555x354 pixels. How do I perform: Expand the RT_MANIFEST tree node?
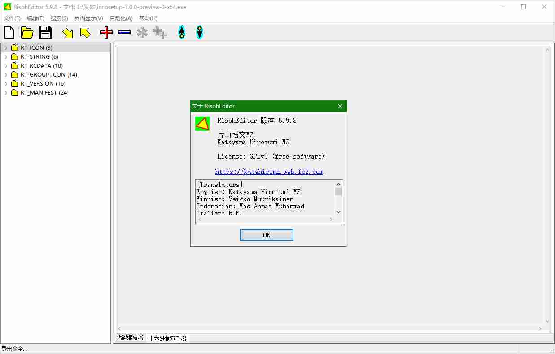tap(6, 93)
